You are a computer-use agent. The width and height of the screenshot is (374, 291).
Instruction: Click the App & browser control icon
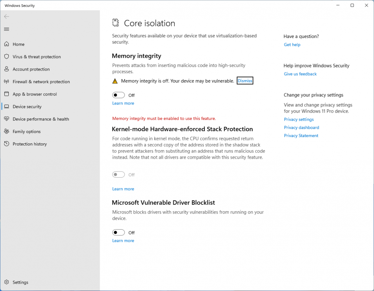point(7,94)
